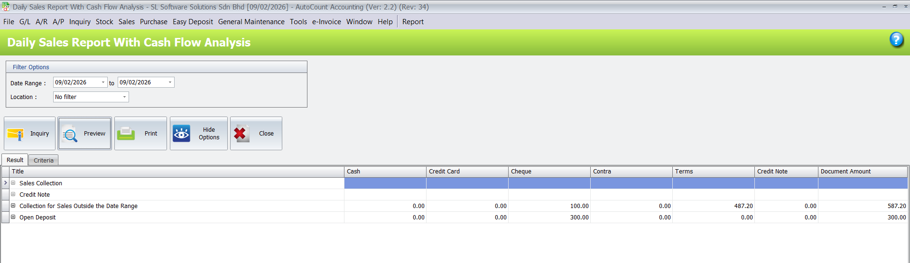Expand the Sales Collection row
This screenshot has width=910, height=263.
click(x=13, y=183)
